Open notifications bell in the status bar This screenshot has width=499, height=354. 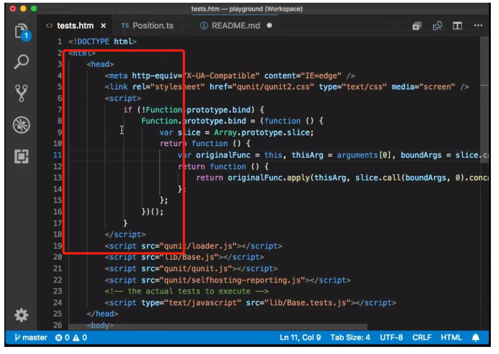tap(476, 338)
